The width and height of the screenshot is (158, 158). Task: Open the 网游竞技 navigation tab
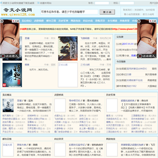75,21
